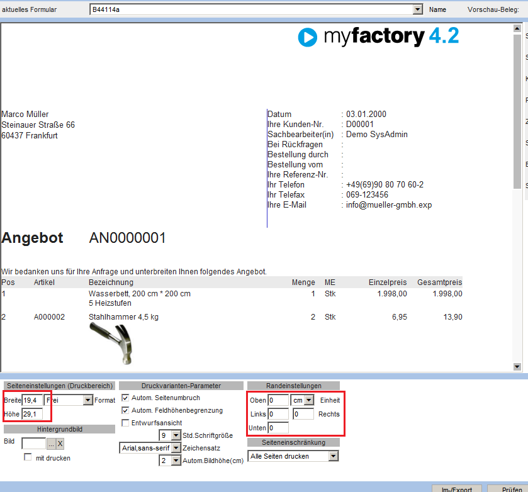Image resolution: width=528 pixels, height=492 pixels.
Task: Click the Breite width input field
Action: click(32, 400)
